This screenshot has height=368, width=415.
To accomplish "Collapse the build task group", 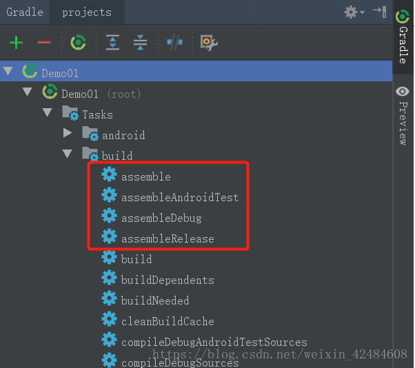I will [x=68, y=154].
